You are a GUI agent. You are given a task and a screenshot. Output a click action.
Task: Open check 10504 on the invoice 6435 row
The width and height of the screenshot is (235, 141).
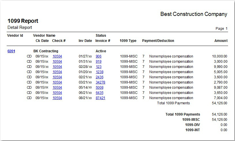(x=57, y=93)
